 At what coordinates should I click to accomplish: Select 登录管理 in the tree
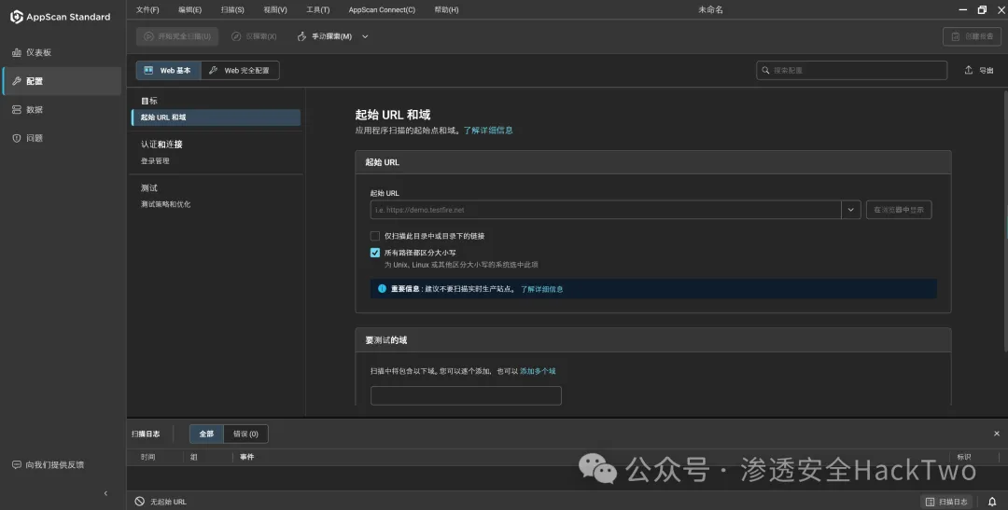point(155,160)
